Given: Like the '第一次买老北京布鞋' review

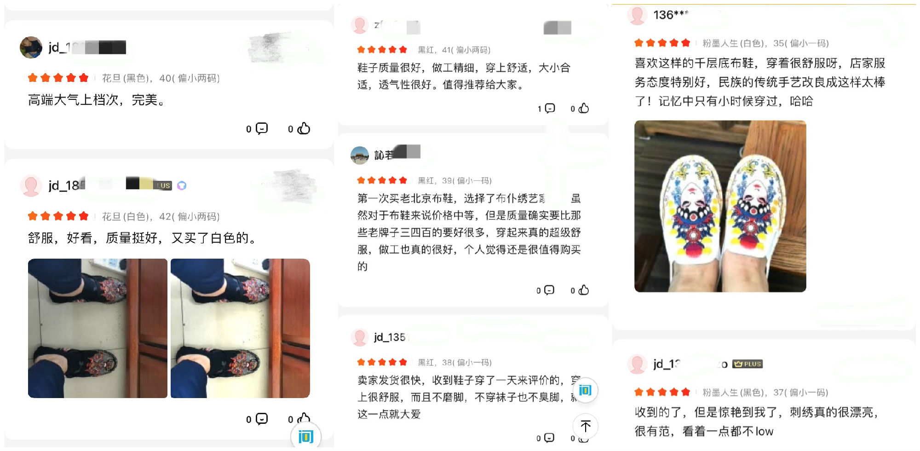Looking at the screenshot, I should [584, 290].
